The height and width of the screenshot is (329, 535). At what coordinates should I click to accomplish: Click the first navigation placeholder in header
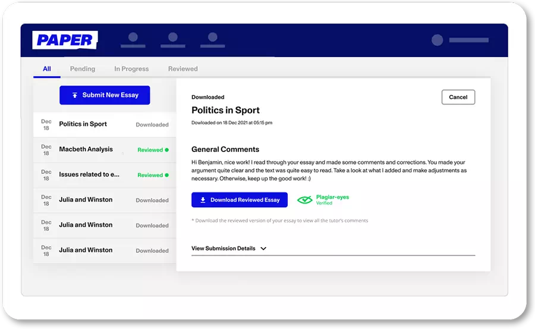133,40
